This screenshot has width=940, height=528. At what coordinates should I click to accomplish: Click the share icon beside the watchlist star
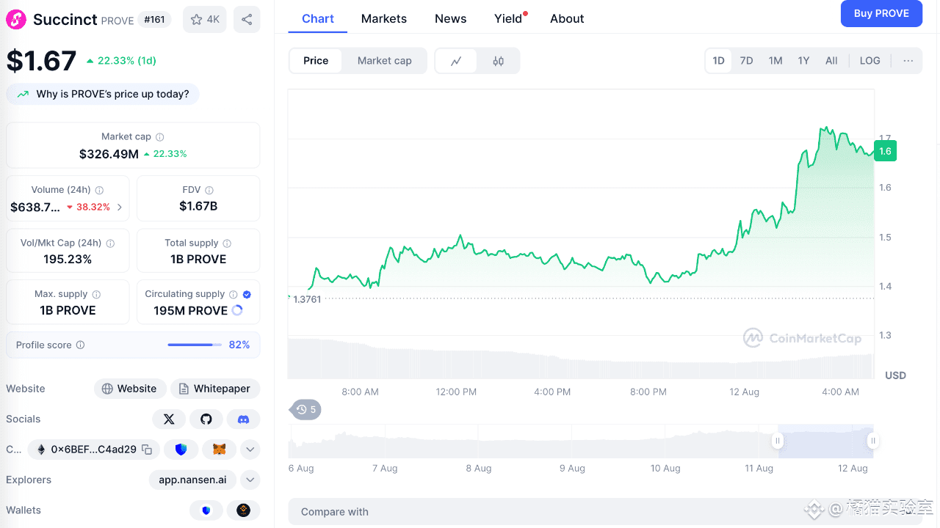[247, 20]
